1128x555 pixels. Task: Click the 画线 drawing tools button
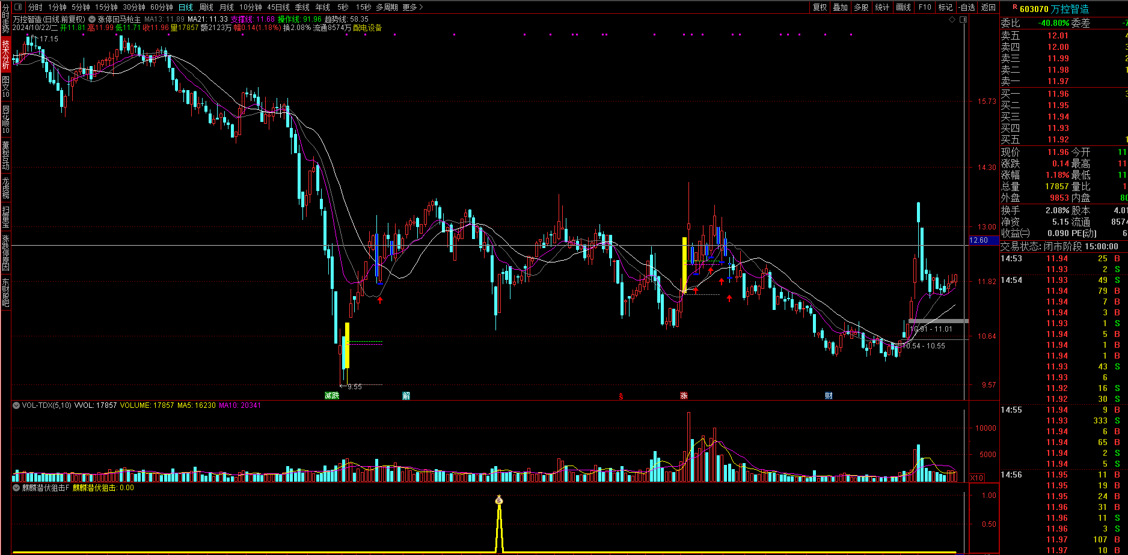click(x=904, y=7)
